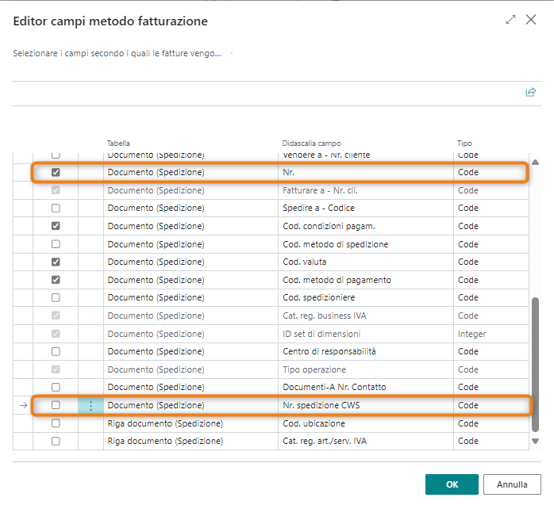
Task: Enable the Spedire a - Codice checkbox
Action: pyautogui.click(x=56, y=209)
